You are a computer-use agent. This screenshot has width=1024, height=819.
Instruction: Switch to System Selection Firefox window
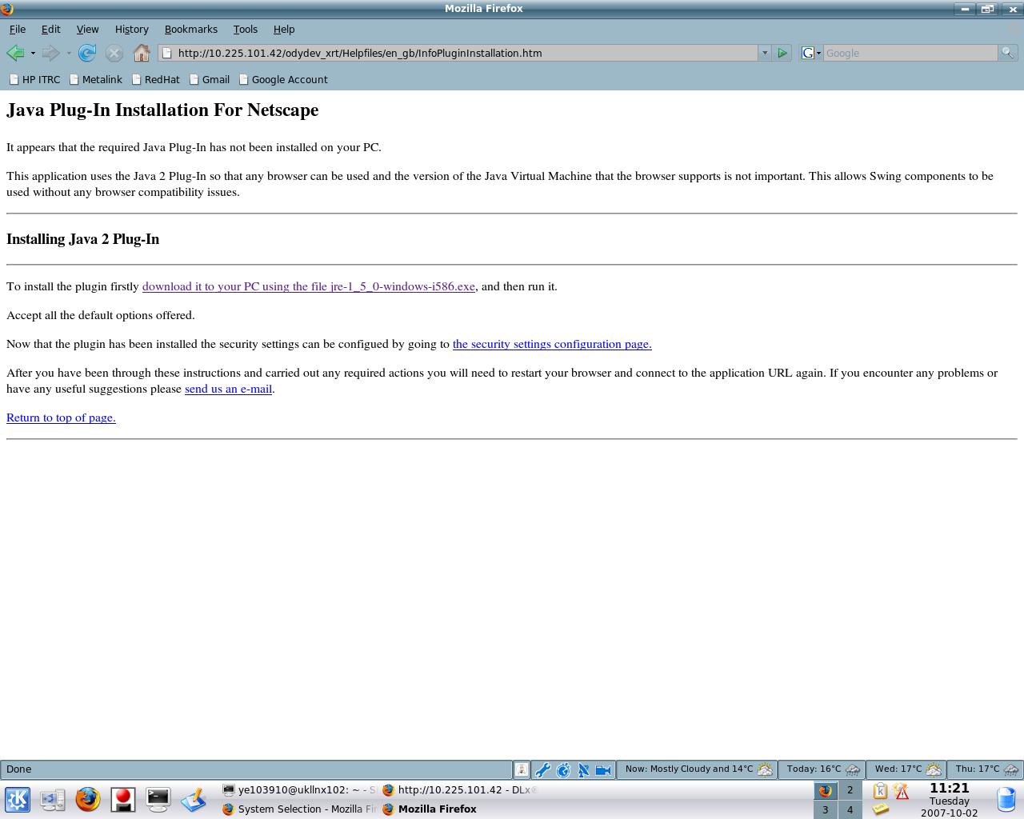coord(299,809)
